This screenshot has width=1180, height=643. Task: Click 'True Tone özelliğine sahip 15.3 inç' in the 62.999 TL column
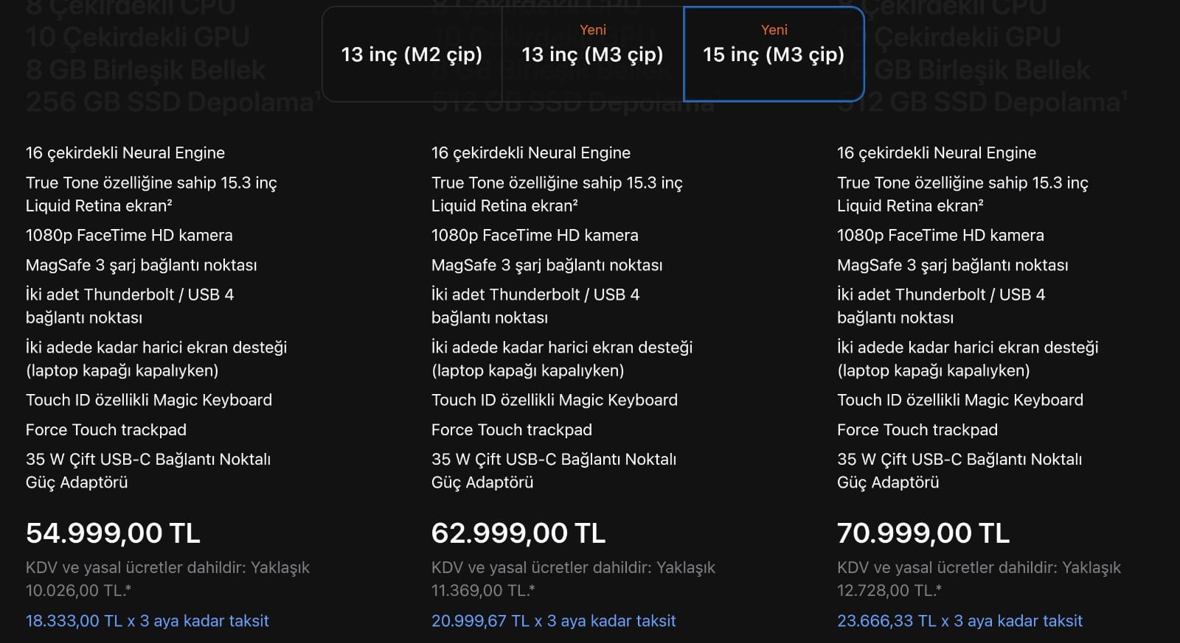point(557,183)
